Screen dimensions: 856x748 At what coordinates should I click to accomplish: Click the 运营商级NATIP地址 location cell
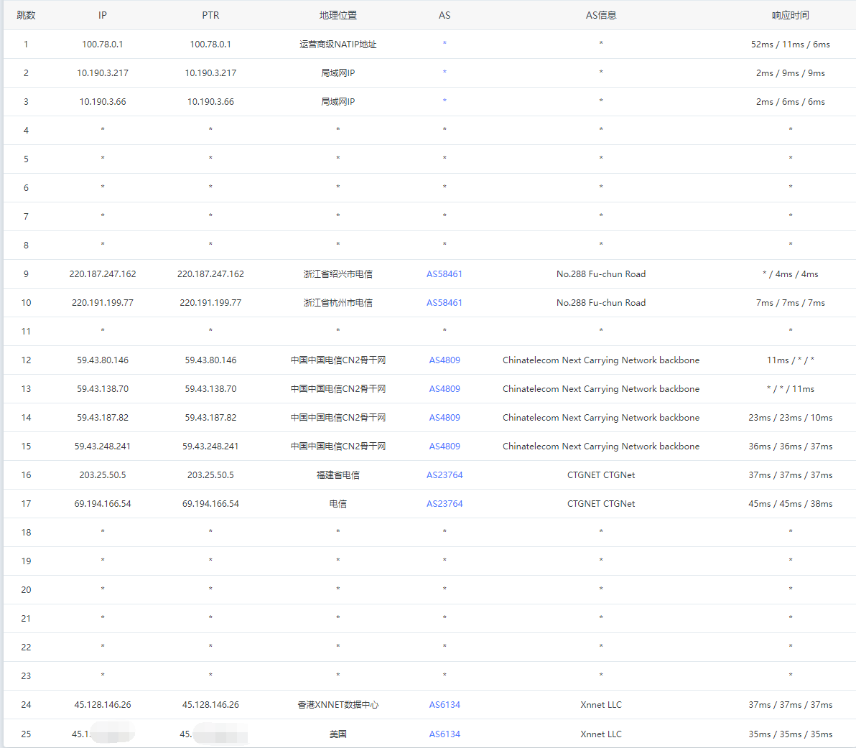pos(338,45)
